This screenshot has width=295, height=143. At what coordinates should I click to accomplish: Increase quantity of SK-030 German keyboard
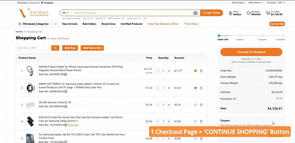[169, 105]
